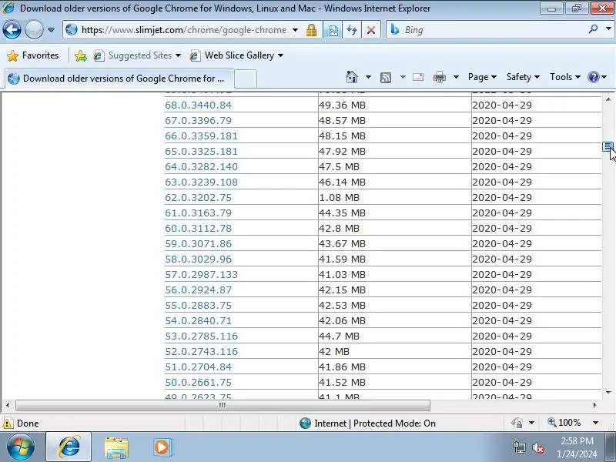Screen dimensions: 616x462
Task: Print page with printer icon
Action: click(439, 78)
